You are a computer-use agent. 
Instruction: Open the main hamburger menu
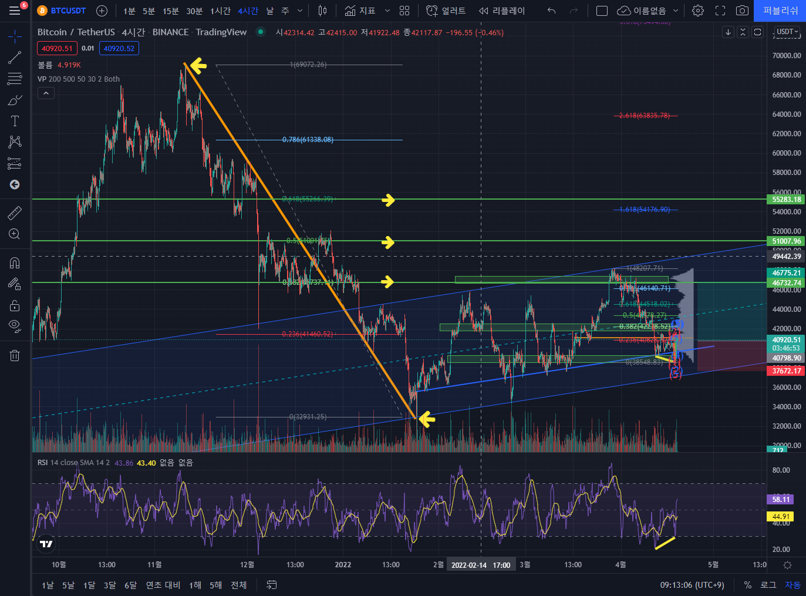tap(15, 11)
